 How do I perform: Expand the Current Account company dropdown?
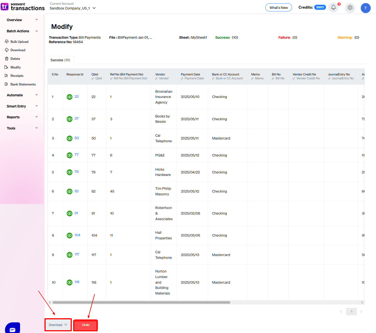tap(94, 8)
